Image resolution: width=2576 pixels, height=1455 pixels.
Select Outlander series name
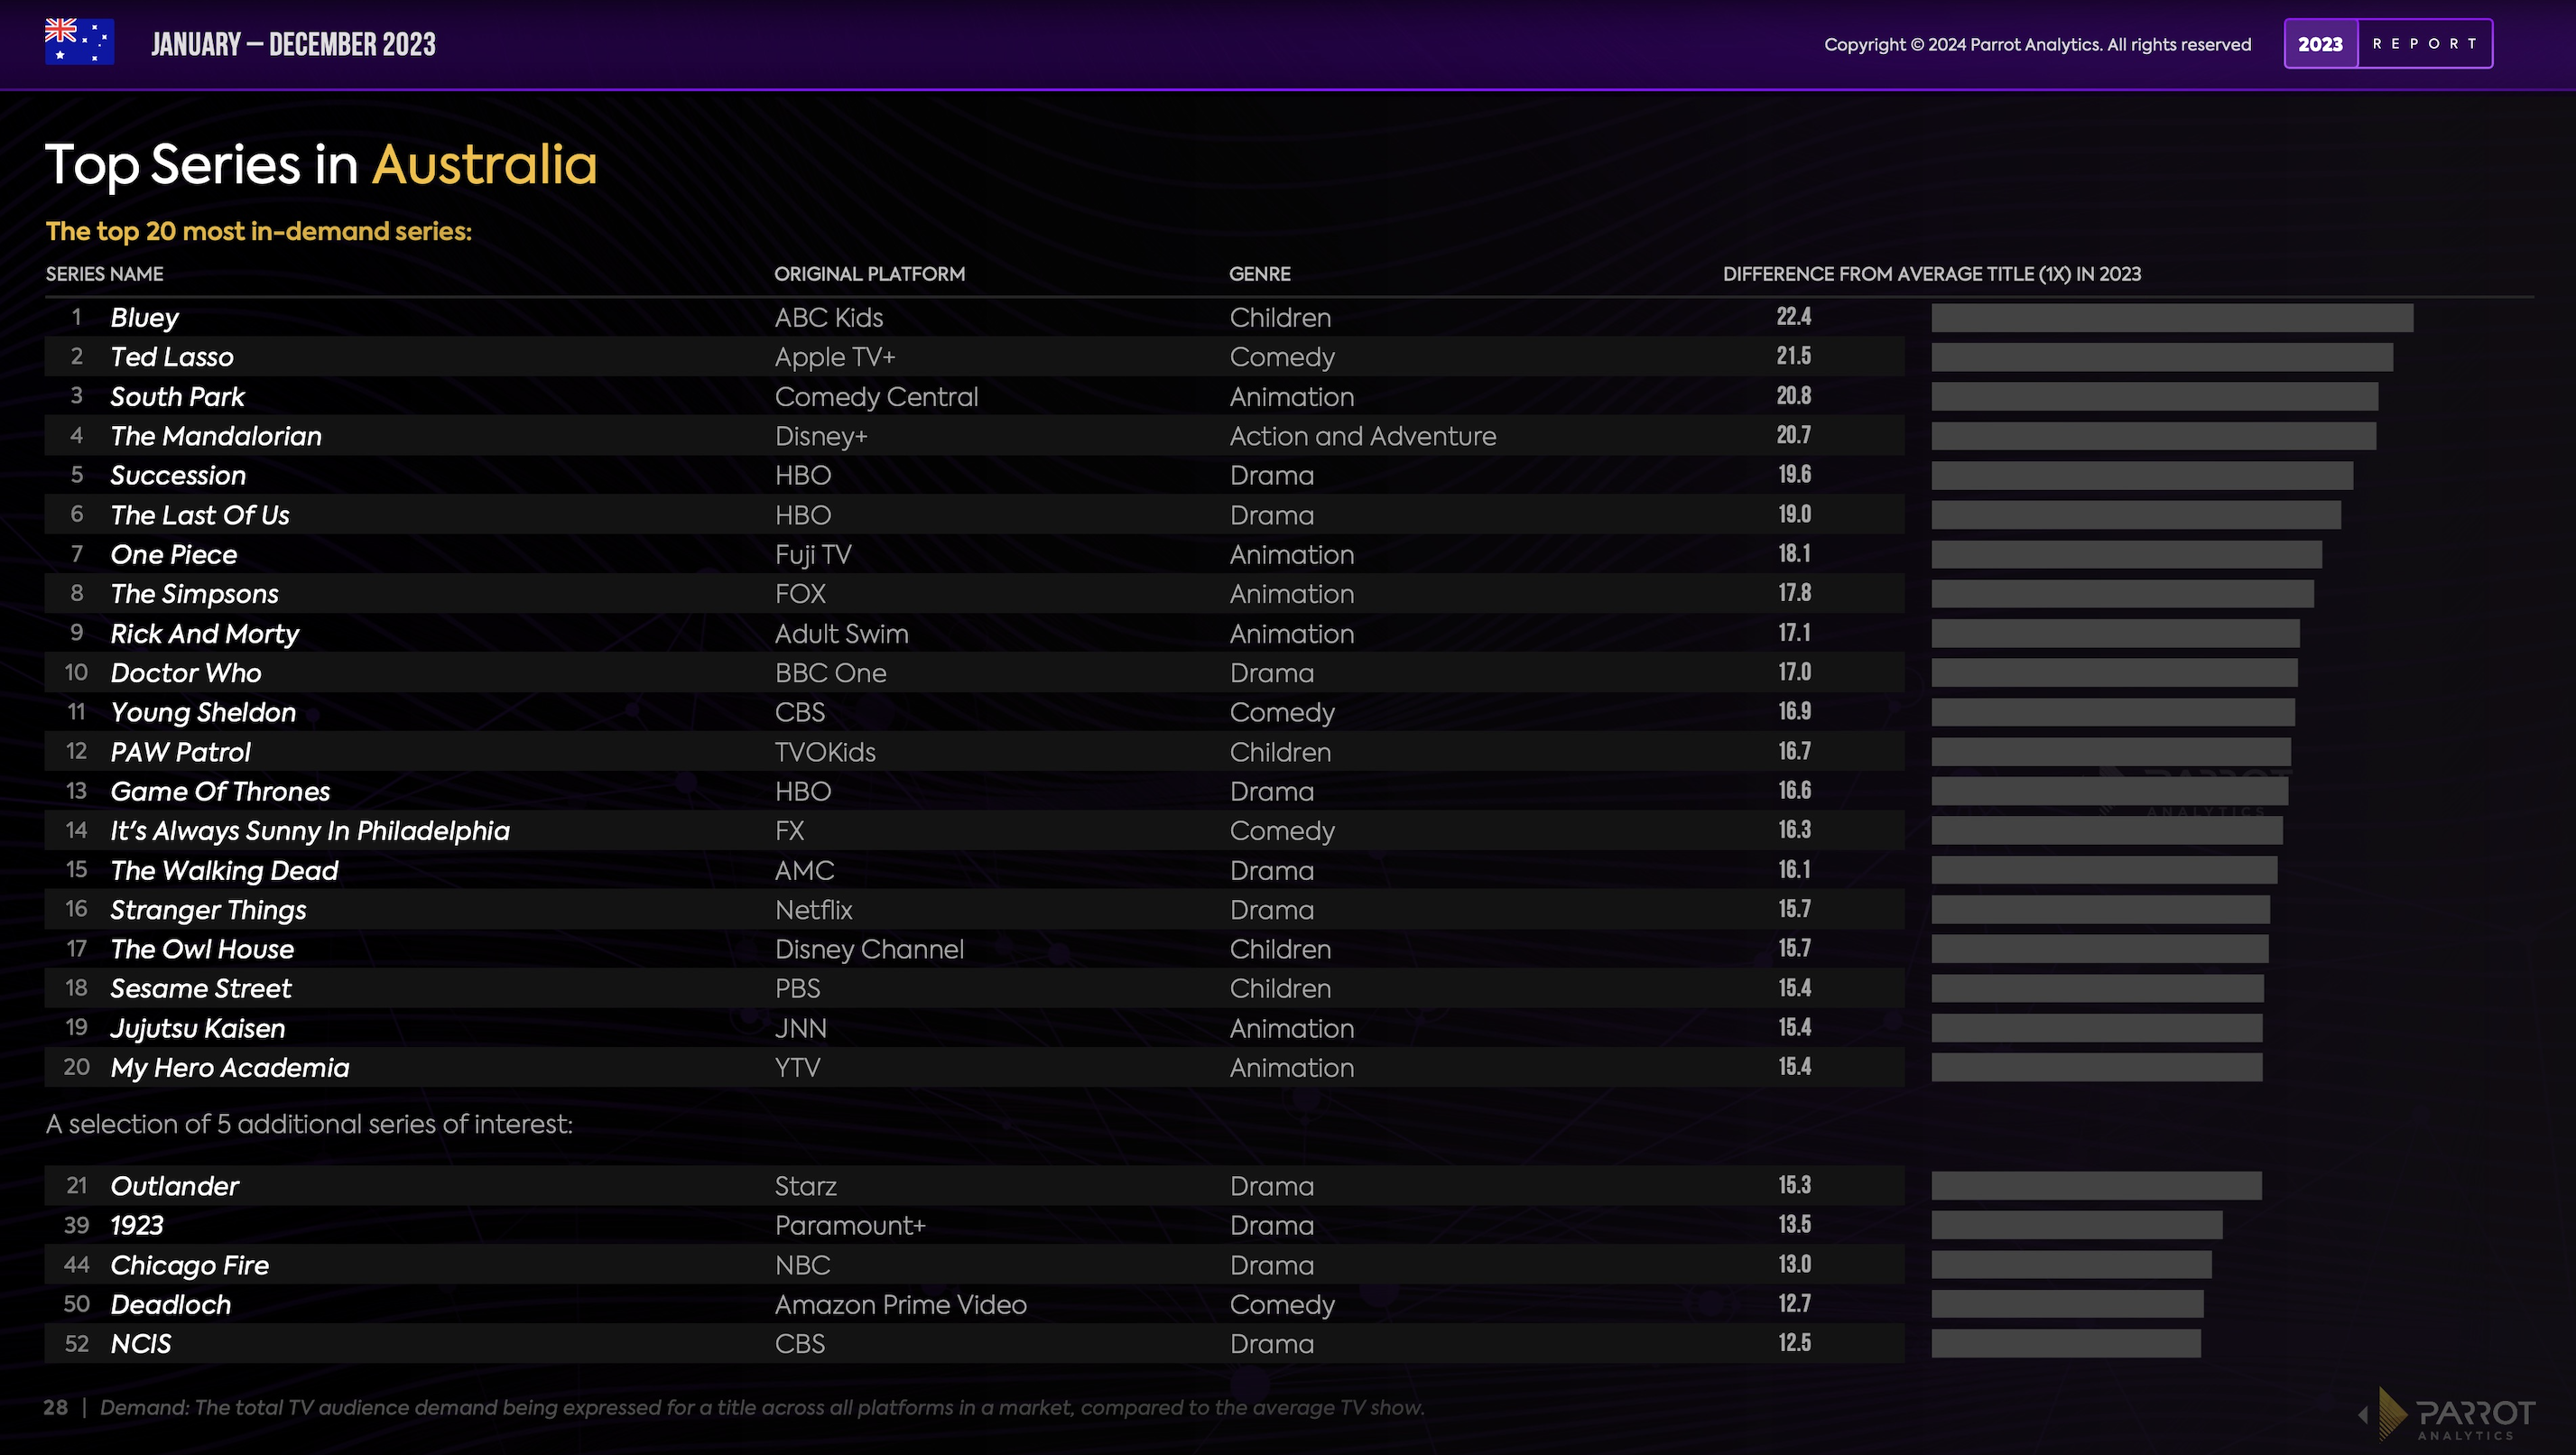174,1186
